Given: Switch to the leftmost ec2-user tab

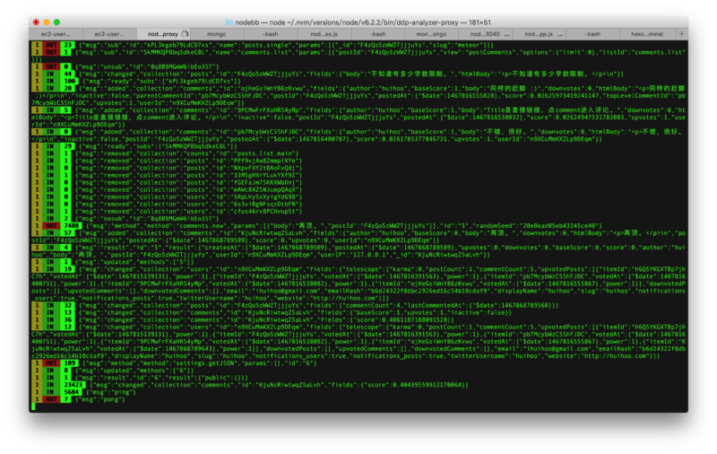Looking at the screenshot, I should click(53, 33).
